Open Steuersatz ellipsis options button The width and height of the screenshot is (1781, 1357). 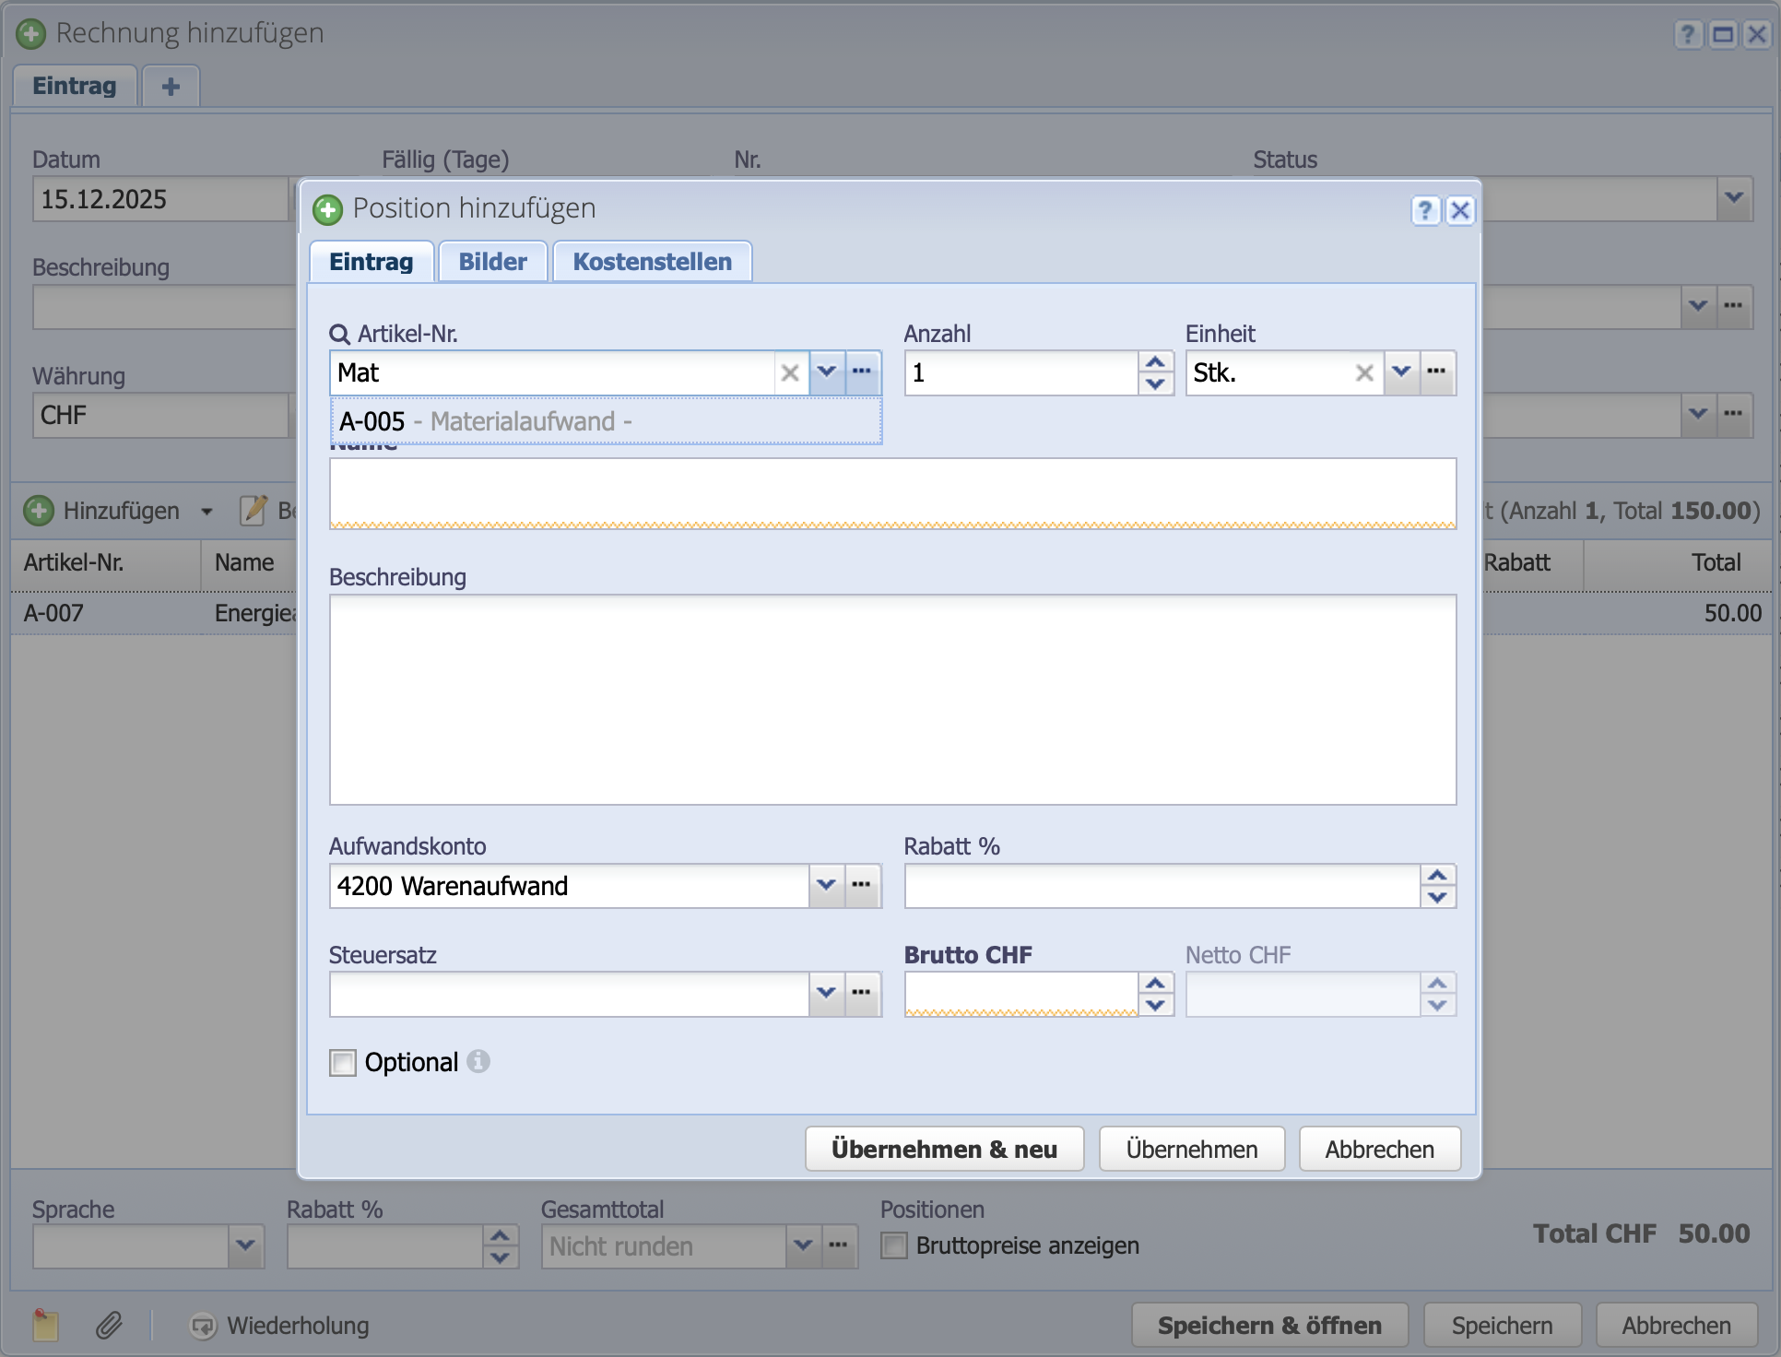click(862, 994)
